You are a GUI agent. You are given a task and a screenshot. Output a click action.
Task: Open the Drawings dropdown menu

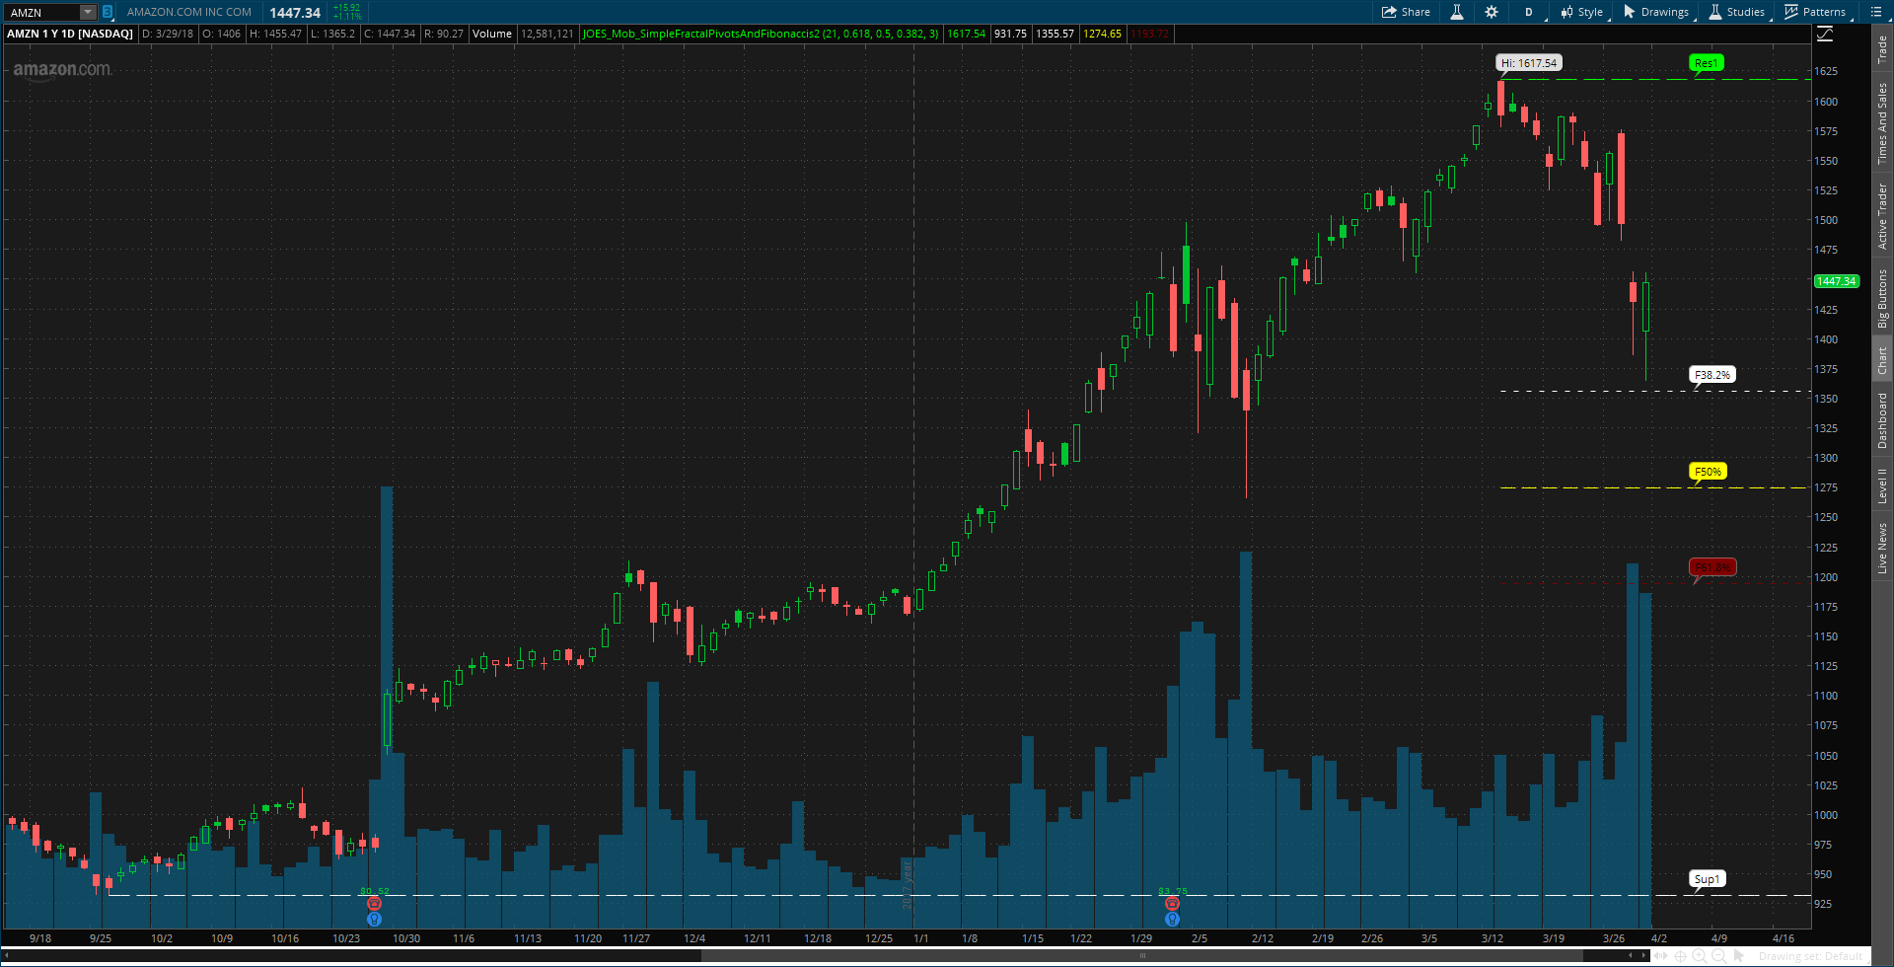click(x=1657, y=12)
